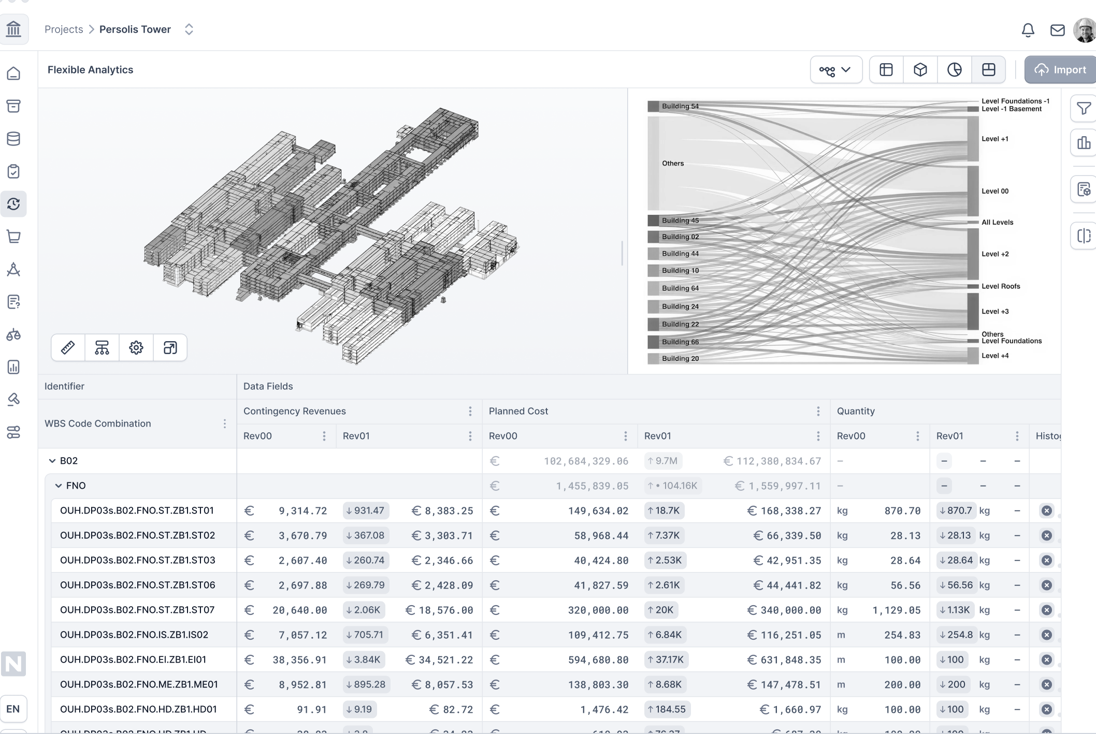This screenshot has width=1096, height=734.
Task: Open the user profile avatar
Action: [1084, 30]
